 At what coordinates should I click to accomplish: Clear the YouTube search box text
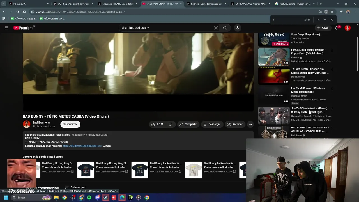click(x=216, y=28)
